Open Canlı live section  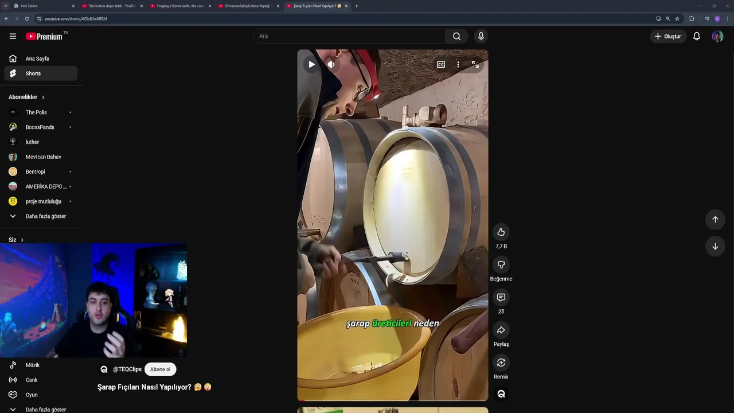pyautogui.click(x=41, y=380)
